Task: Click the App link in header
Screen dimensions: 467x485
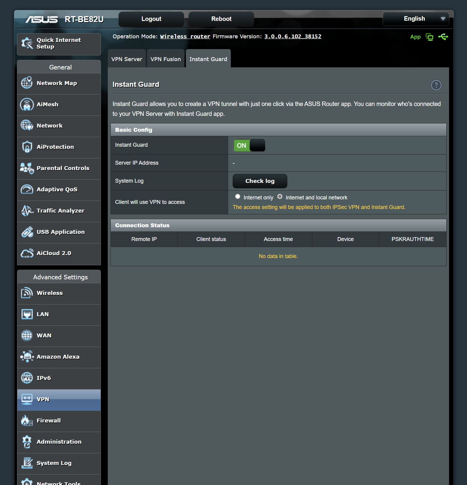Action: click(415, 37)
